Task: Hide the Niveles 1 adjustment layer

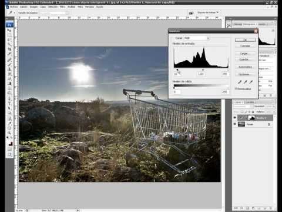Action: (x=235, y=118)
